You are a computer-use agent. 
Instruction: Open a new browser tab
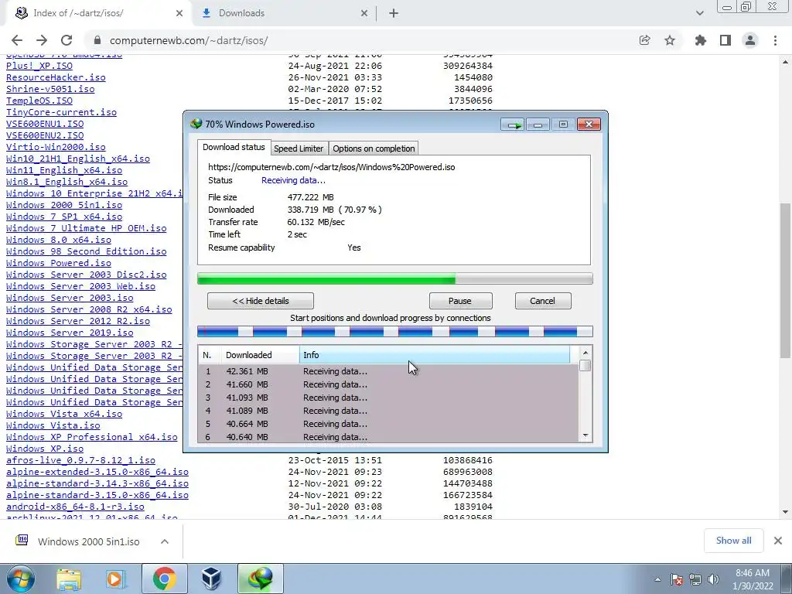click(x=394, y=13)
